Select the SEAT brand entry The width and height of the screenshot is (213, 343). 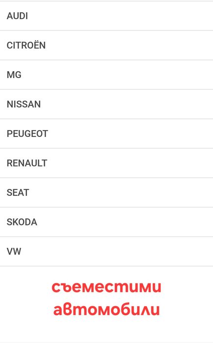pyautogui.click(x=107, y=192)
